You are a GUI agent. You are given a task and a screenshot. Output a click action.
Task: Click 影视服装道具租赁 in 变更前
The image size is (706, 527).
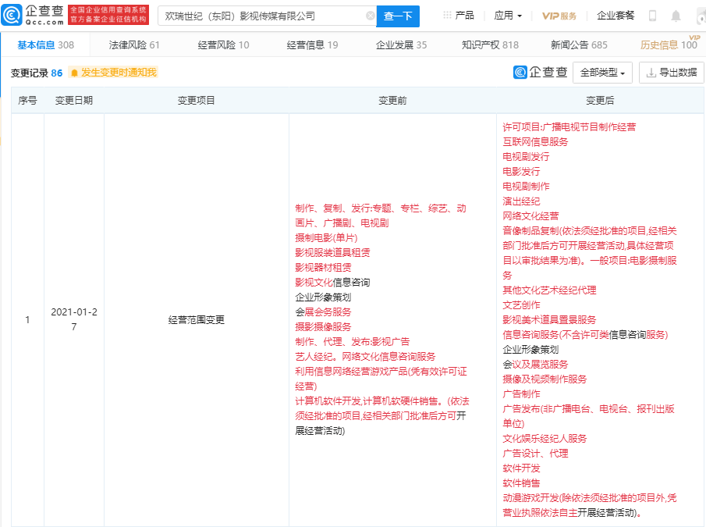[x=332, y=253]
